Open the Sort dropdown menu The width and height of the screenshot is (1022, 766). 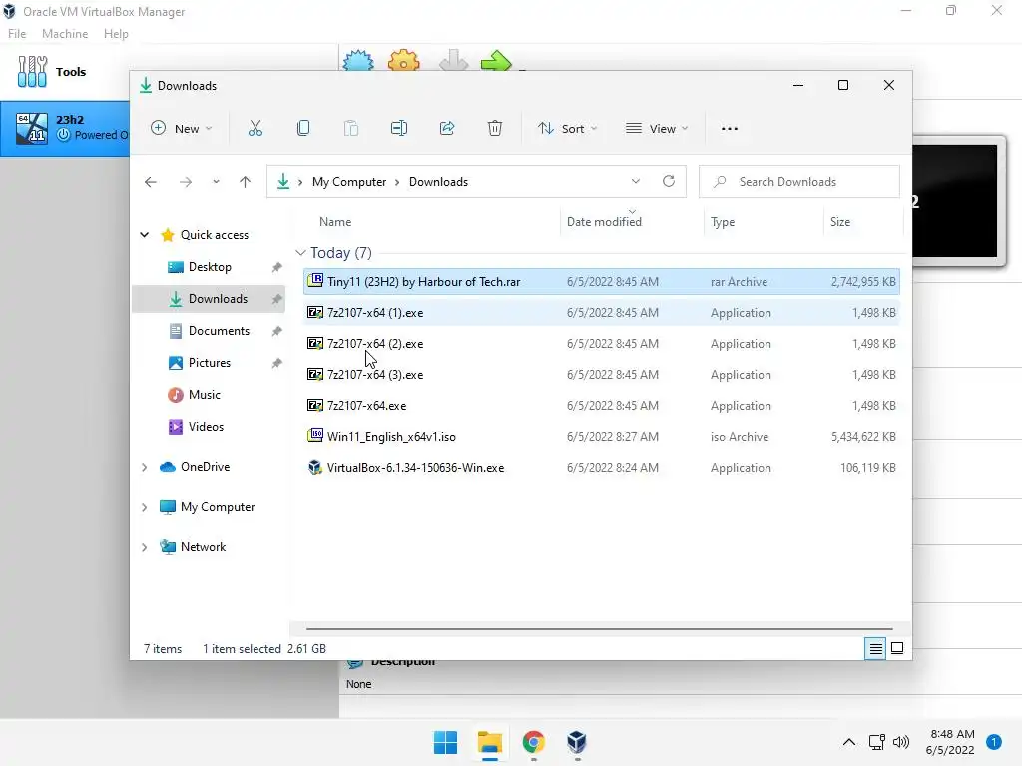point(567,129)
